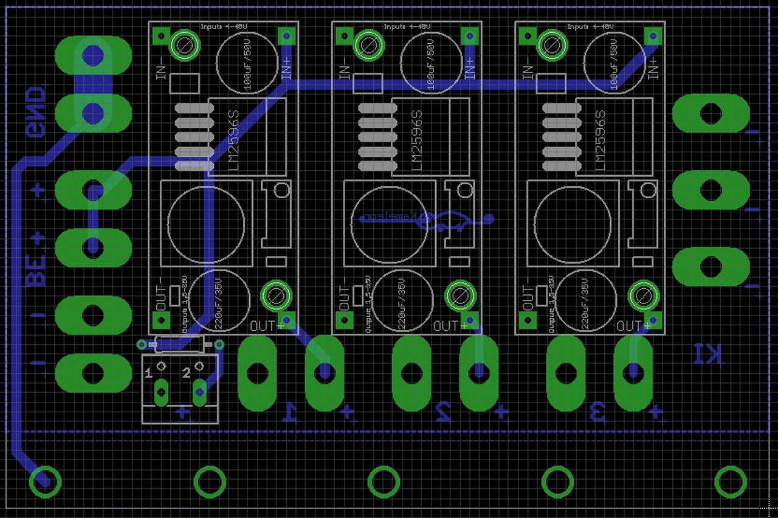Click the bottom-right mounting hole
Image resolution: width=778 pixels, height=518 pixels.
pyautogui.click(x=731, y=482)
